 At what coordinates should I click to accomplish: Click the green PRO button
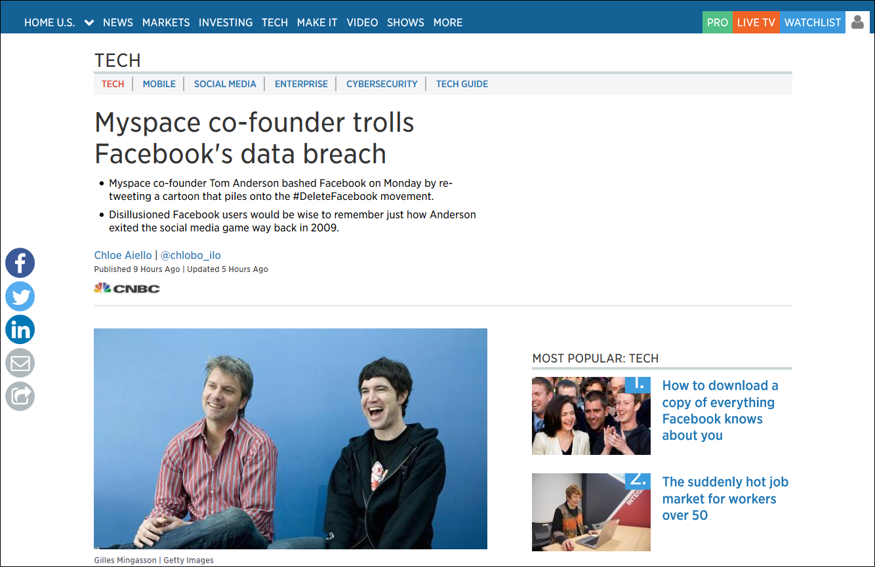coord(718,22)
